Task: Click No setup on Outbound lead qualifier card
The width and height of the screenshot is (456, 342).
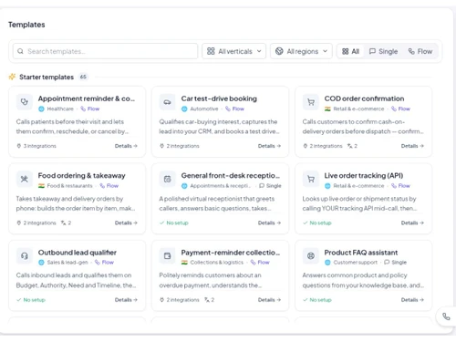Action: coord(31,300)
